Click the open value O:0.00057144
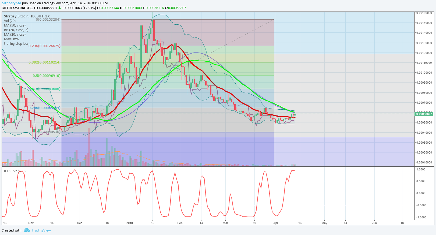This screenshot has height=235, width=436. (x=108, y=8)
